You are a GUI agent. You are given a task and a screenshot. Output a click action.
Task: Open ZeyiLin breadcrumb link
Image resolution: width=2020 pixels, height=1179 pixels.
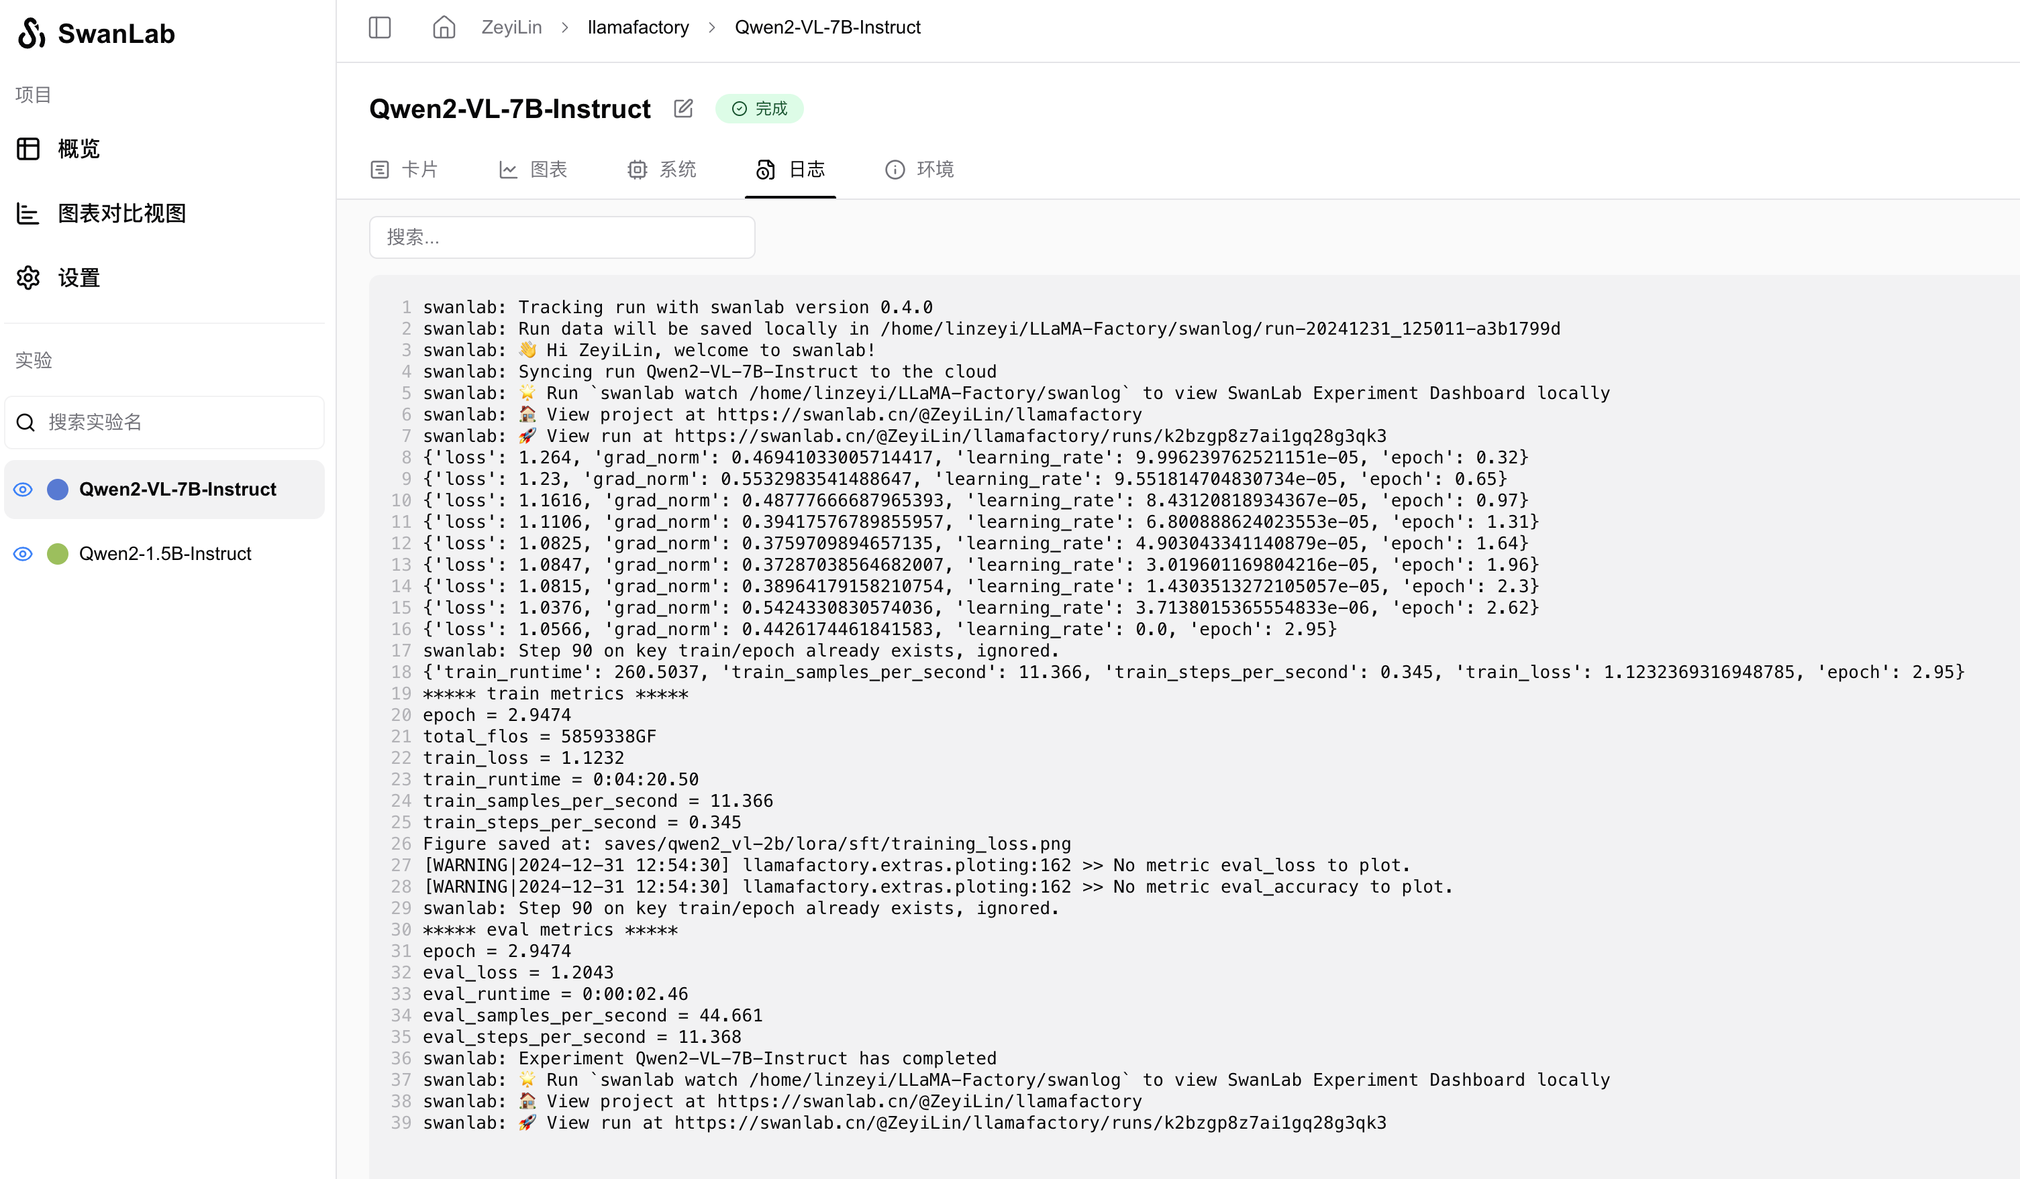[x=511, y=27]
